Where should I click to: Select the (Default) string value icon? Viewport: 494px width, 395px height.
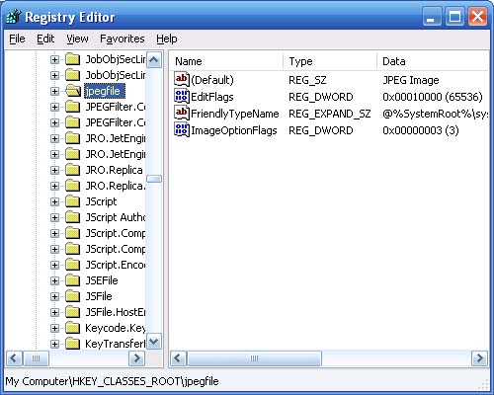pyautogui.click(x=182, y=79)
